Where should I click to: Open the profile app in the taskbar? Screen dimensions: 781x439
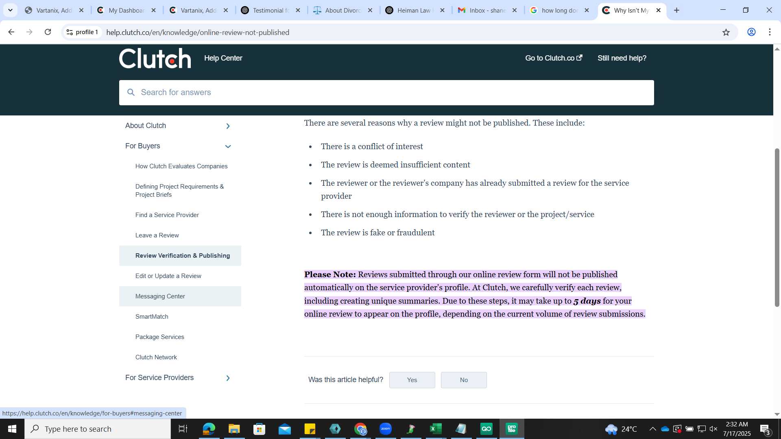[x=512, y=429]
